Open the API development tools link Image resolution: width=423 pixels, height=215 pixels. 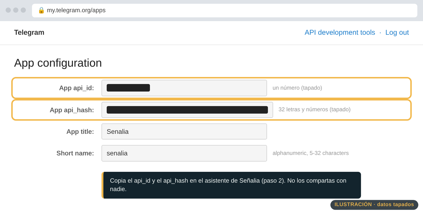coord(340,32)
